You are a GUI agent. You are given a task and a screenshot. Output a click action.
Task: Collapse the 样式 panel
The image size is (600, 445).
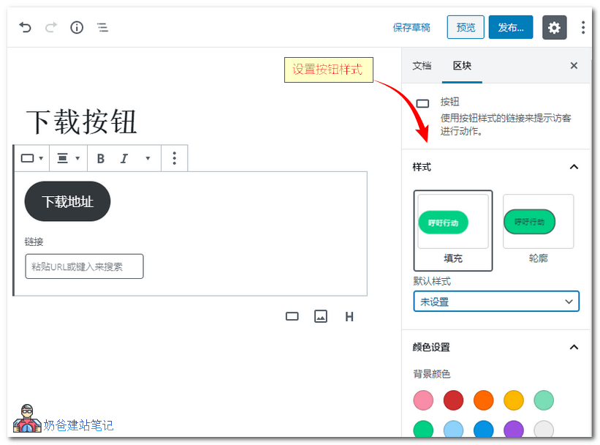(574, 167)
